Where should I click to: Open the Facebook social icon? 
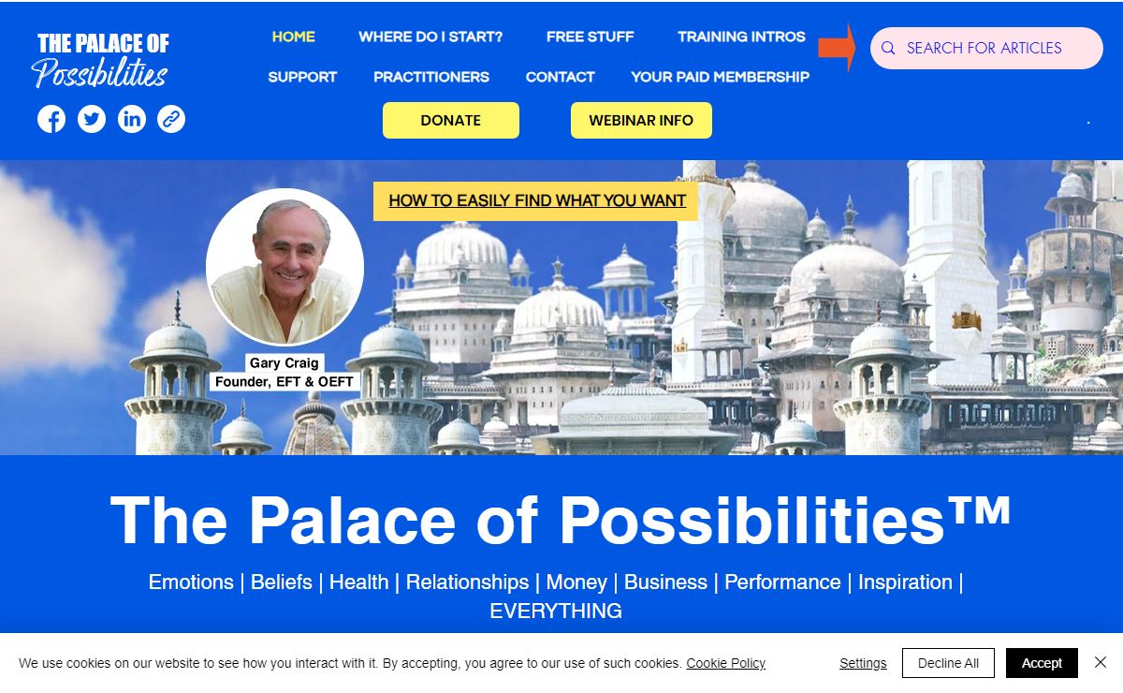point(51,119)
